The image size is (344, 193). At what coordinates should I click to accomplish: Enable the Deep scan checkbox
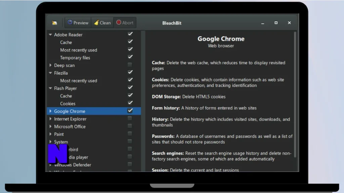coord(130,65)
